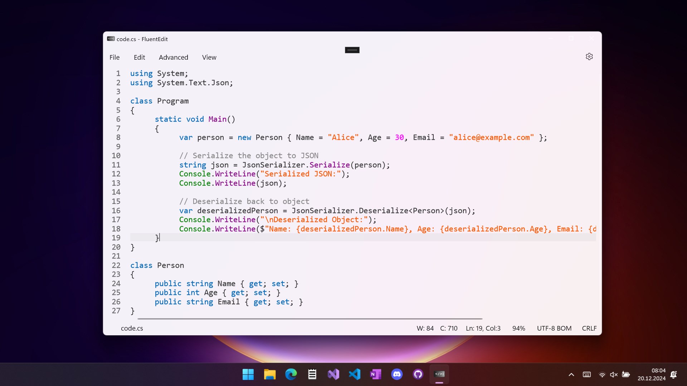Click the 94% zoom level indicator
687x386 pixels.
point(518,328)
